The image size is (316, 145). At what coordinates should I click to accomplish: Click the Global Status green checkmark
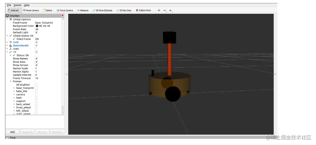coord(11,36)
